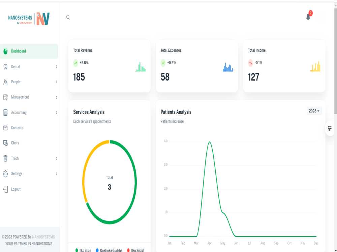Open search with magnifier icon
The width and height of the screenshot is (337, 252).
[68, 17]
